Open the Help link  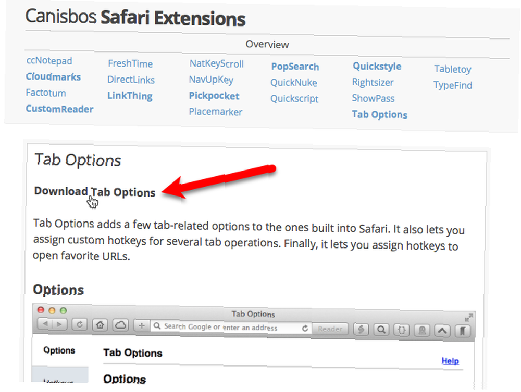coord(450,361)
